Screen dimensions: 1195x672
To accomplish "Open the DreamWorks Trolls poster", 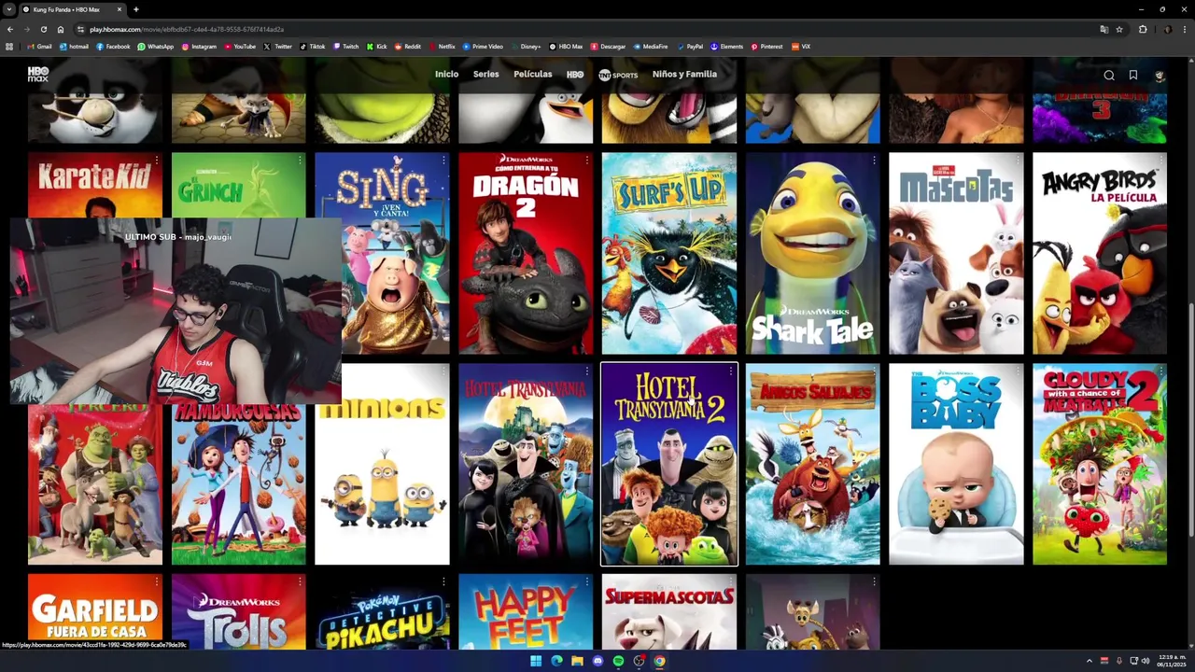I will pos(238,611).
